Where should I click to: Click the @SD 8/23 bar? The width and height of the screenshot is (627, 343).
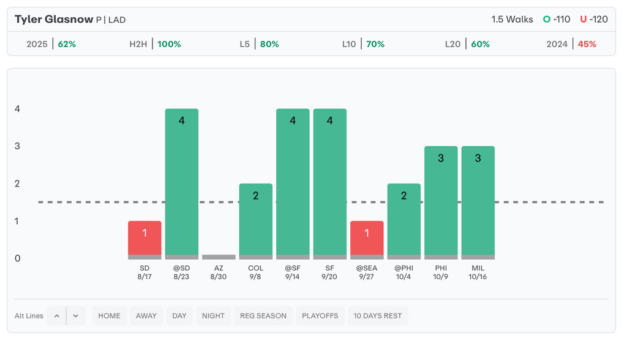click(182, 183)
